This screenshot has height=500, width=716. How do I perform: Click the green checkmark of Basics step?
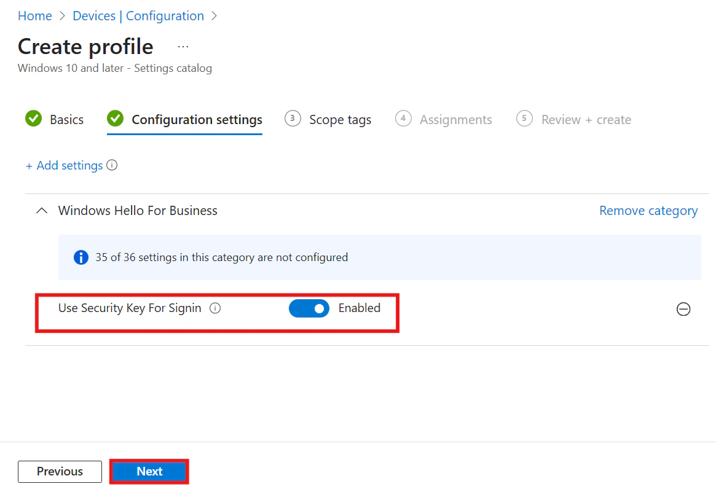click(33, 119)
